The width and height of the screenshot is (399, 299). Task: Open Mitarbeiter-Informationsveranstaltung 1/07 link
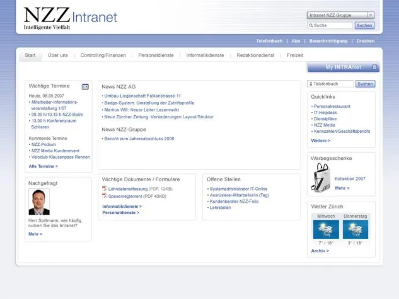pos(55,105)
